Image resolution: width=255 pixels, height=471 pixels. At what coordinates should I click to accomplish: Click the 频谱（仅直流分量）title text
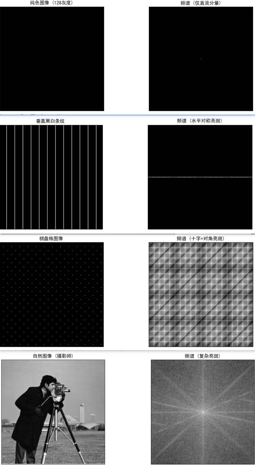pyautogui.click(x=201, y=3)
